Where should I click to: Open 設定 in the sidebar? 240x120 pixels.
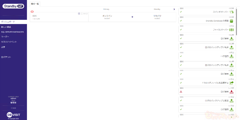pyautogui.click(x=3, y=47)
